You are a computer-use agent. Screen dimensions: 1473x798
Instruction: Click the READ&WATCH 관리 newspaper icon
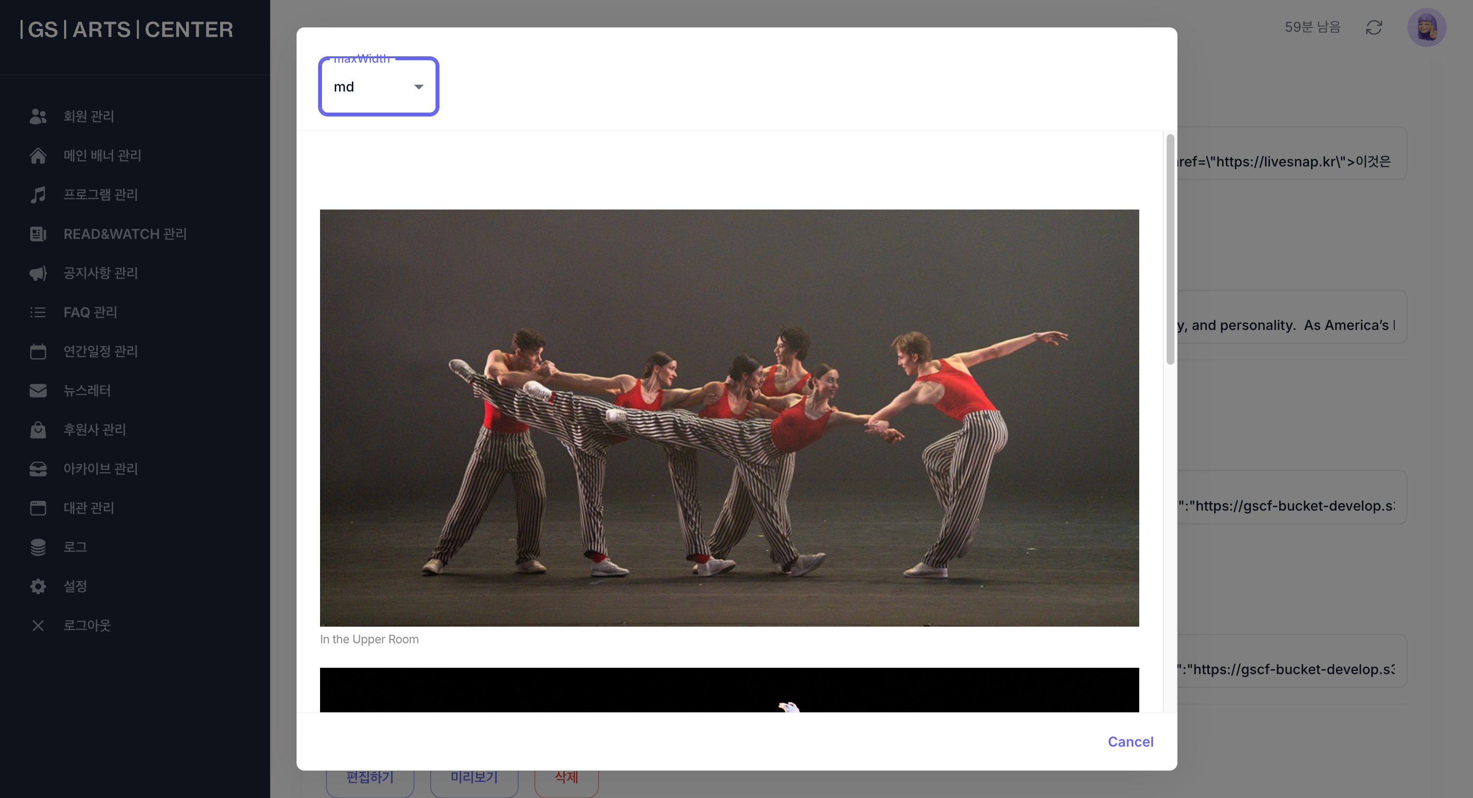(x=38, y=234)
